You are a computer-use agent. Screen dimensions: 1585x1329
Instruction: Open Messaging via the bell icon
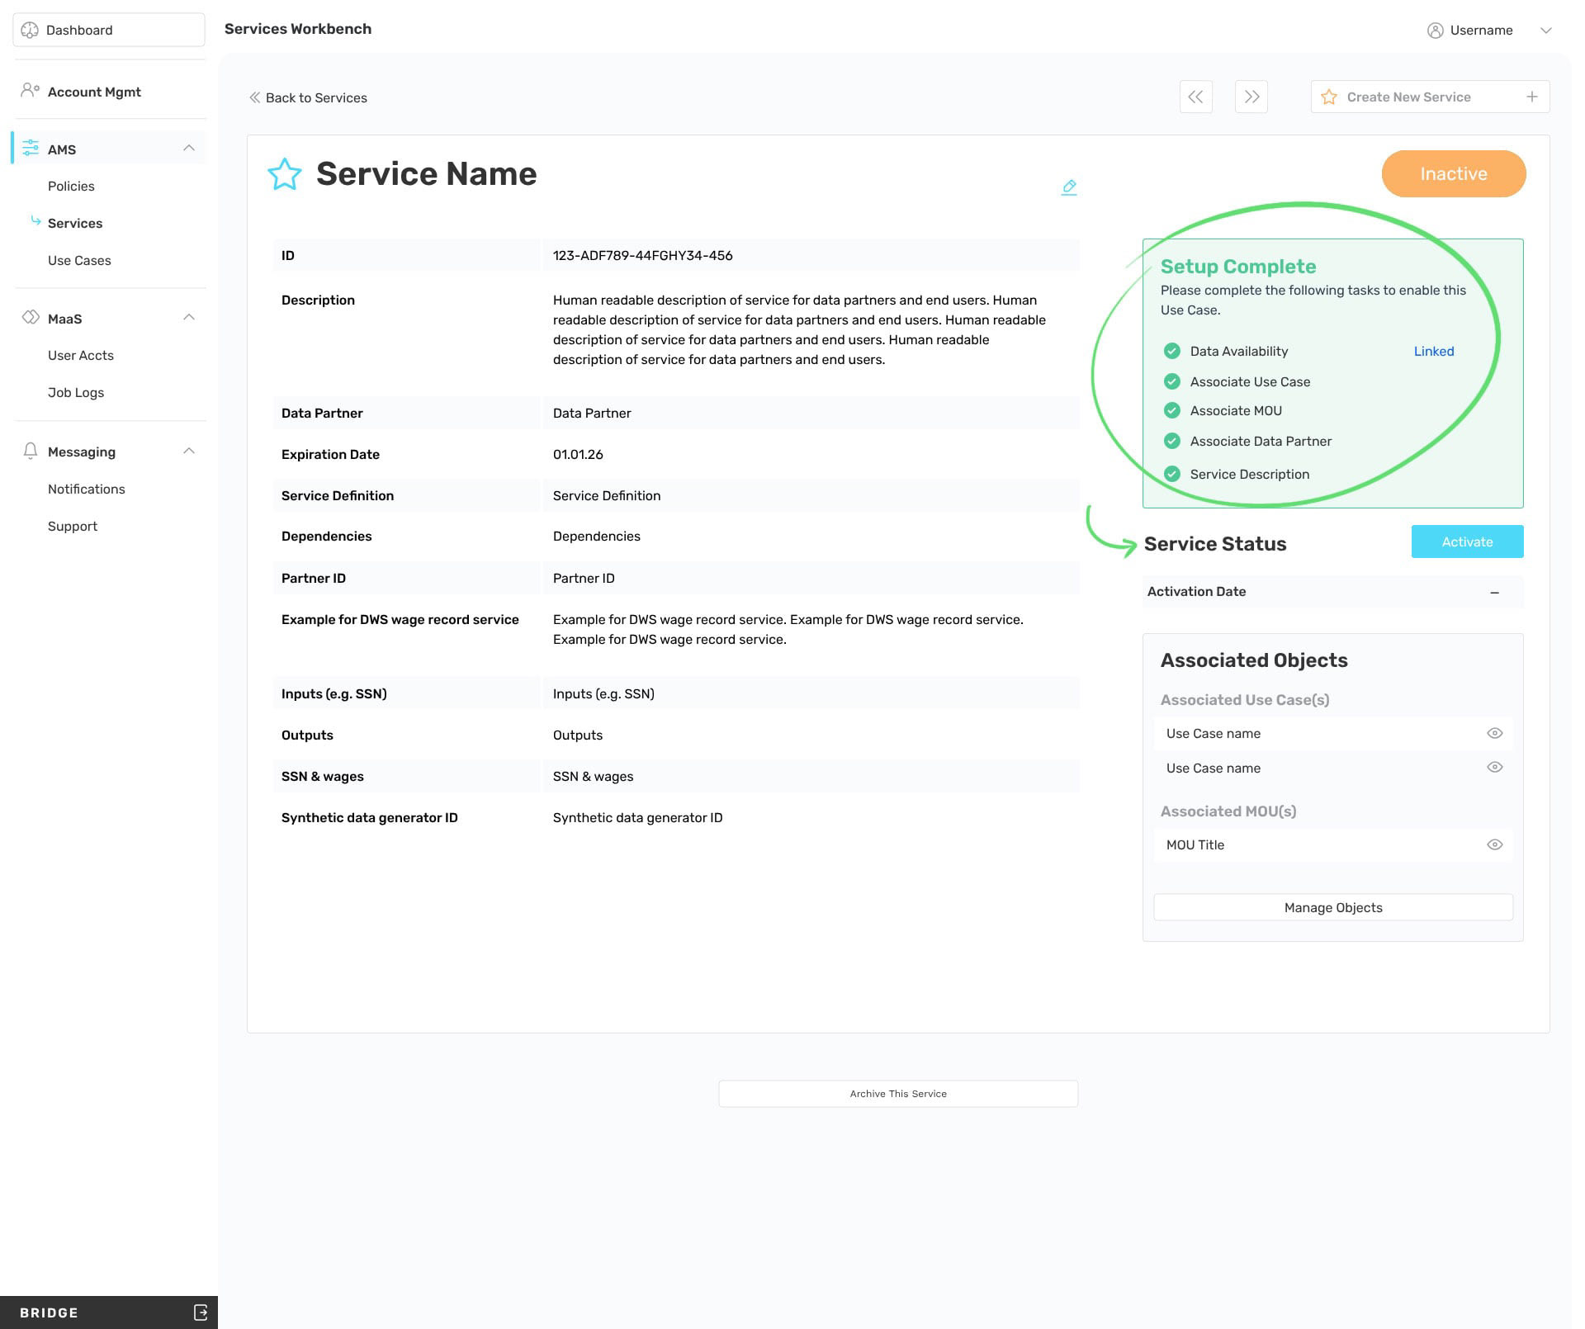(31, 451)
